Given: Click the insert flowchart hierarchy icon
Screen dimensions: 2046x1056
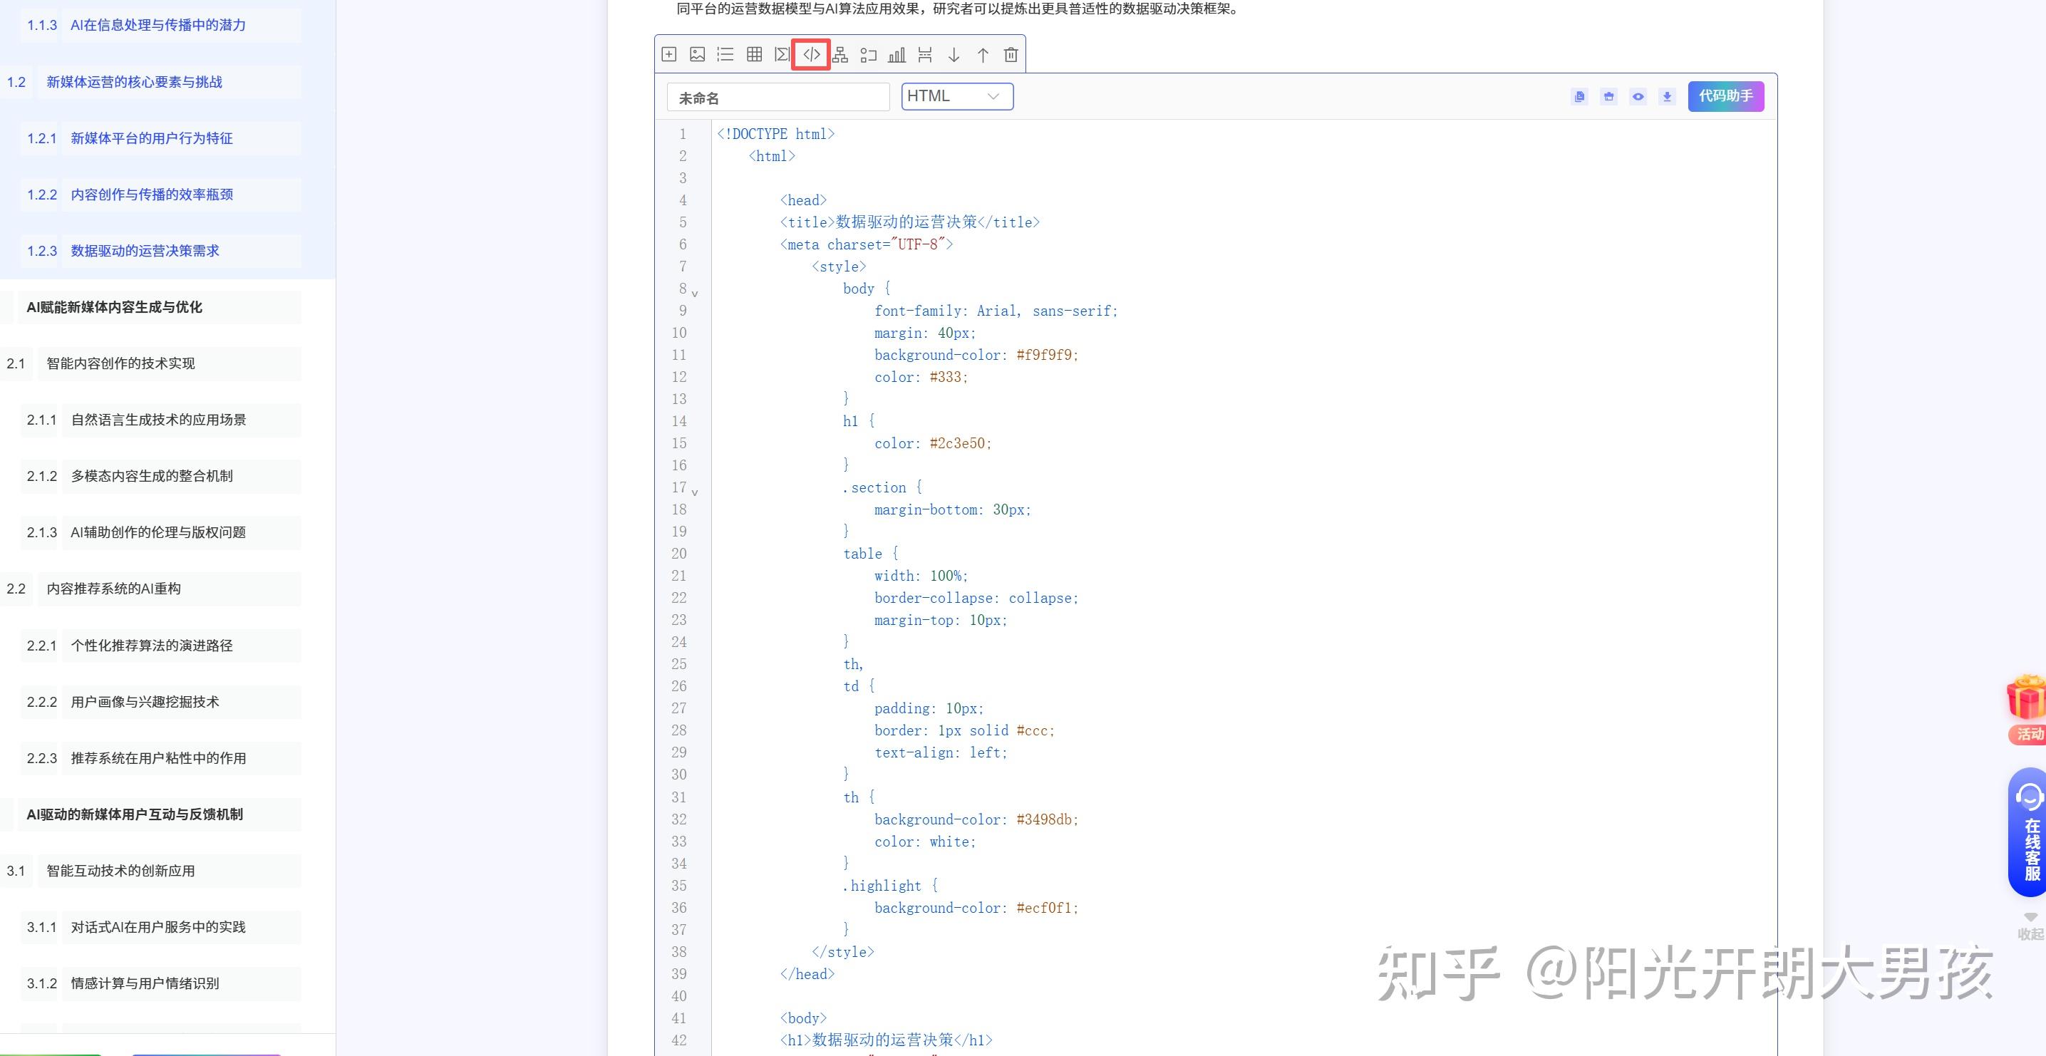Looking at the screenshot, I should click(839, 55).
